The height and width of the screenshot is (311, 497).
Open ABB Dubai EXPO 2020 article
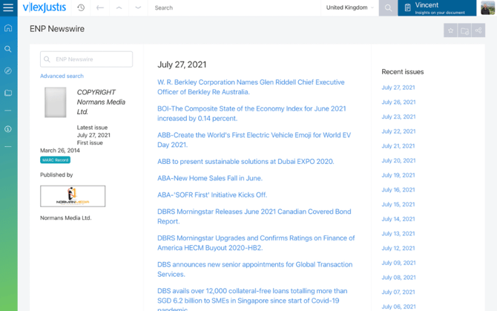[x=246, y=162]
